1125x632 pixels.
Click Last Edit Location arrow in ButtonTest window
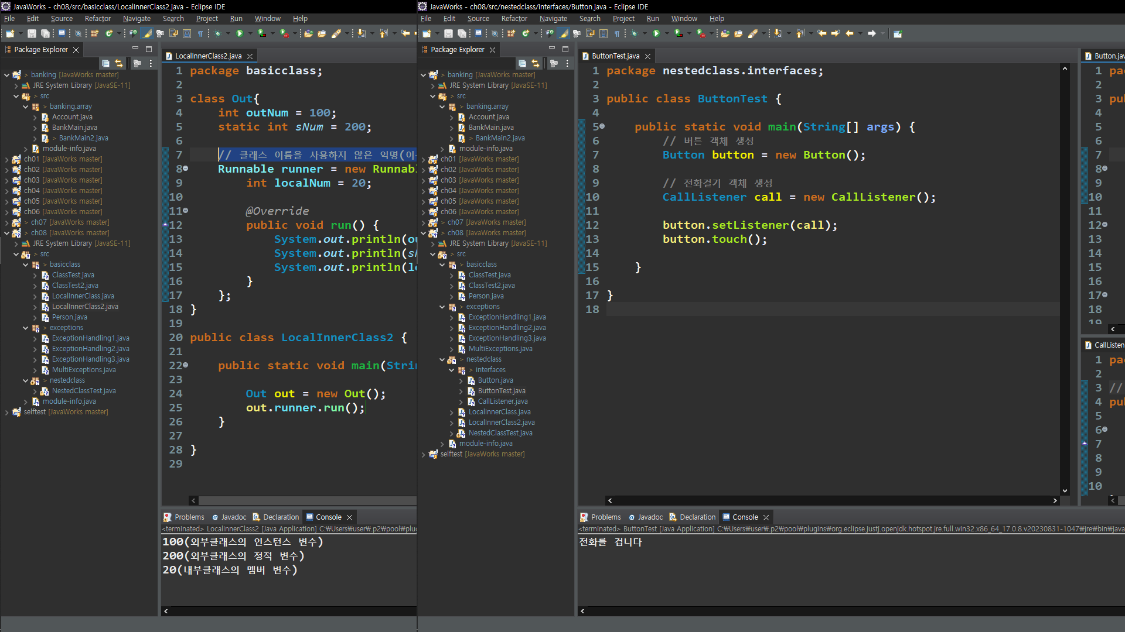coord(822,33)
